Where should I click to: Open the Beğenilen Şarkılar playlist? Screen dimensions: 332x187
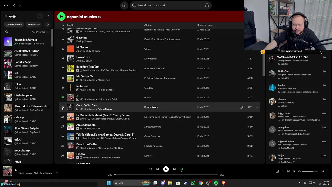click(27, 42)
